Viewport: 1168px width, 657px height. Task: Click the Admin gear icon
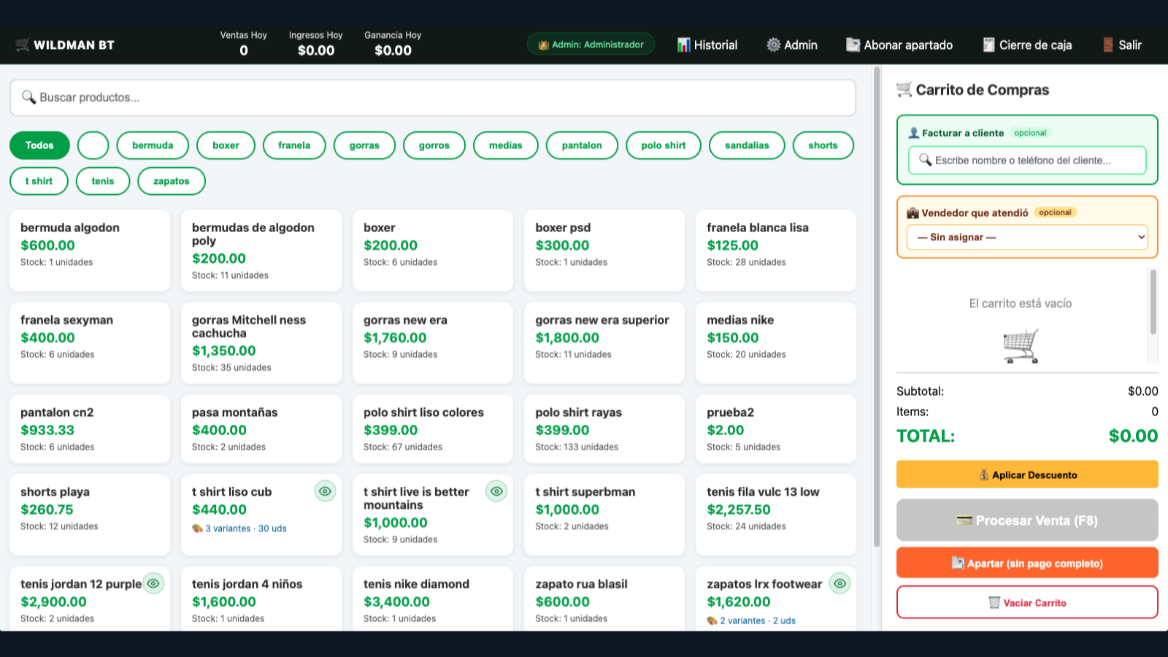[773, 45]
